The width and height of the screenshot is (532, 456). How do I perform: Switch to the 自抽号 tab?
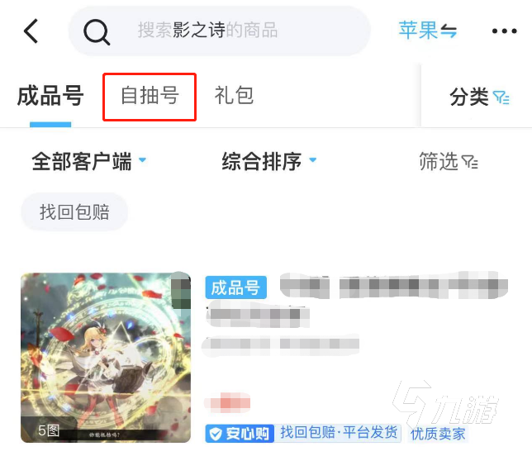(x=150, y=96)
